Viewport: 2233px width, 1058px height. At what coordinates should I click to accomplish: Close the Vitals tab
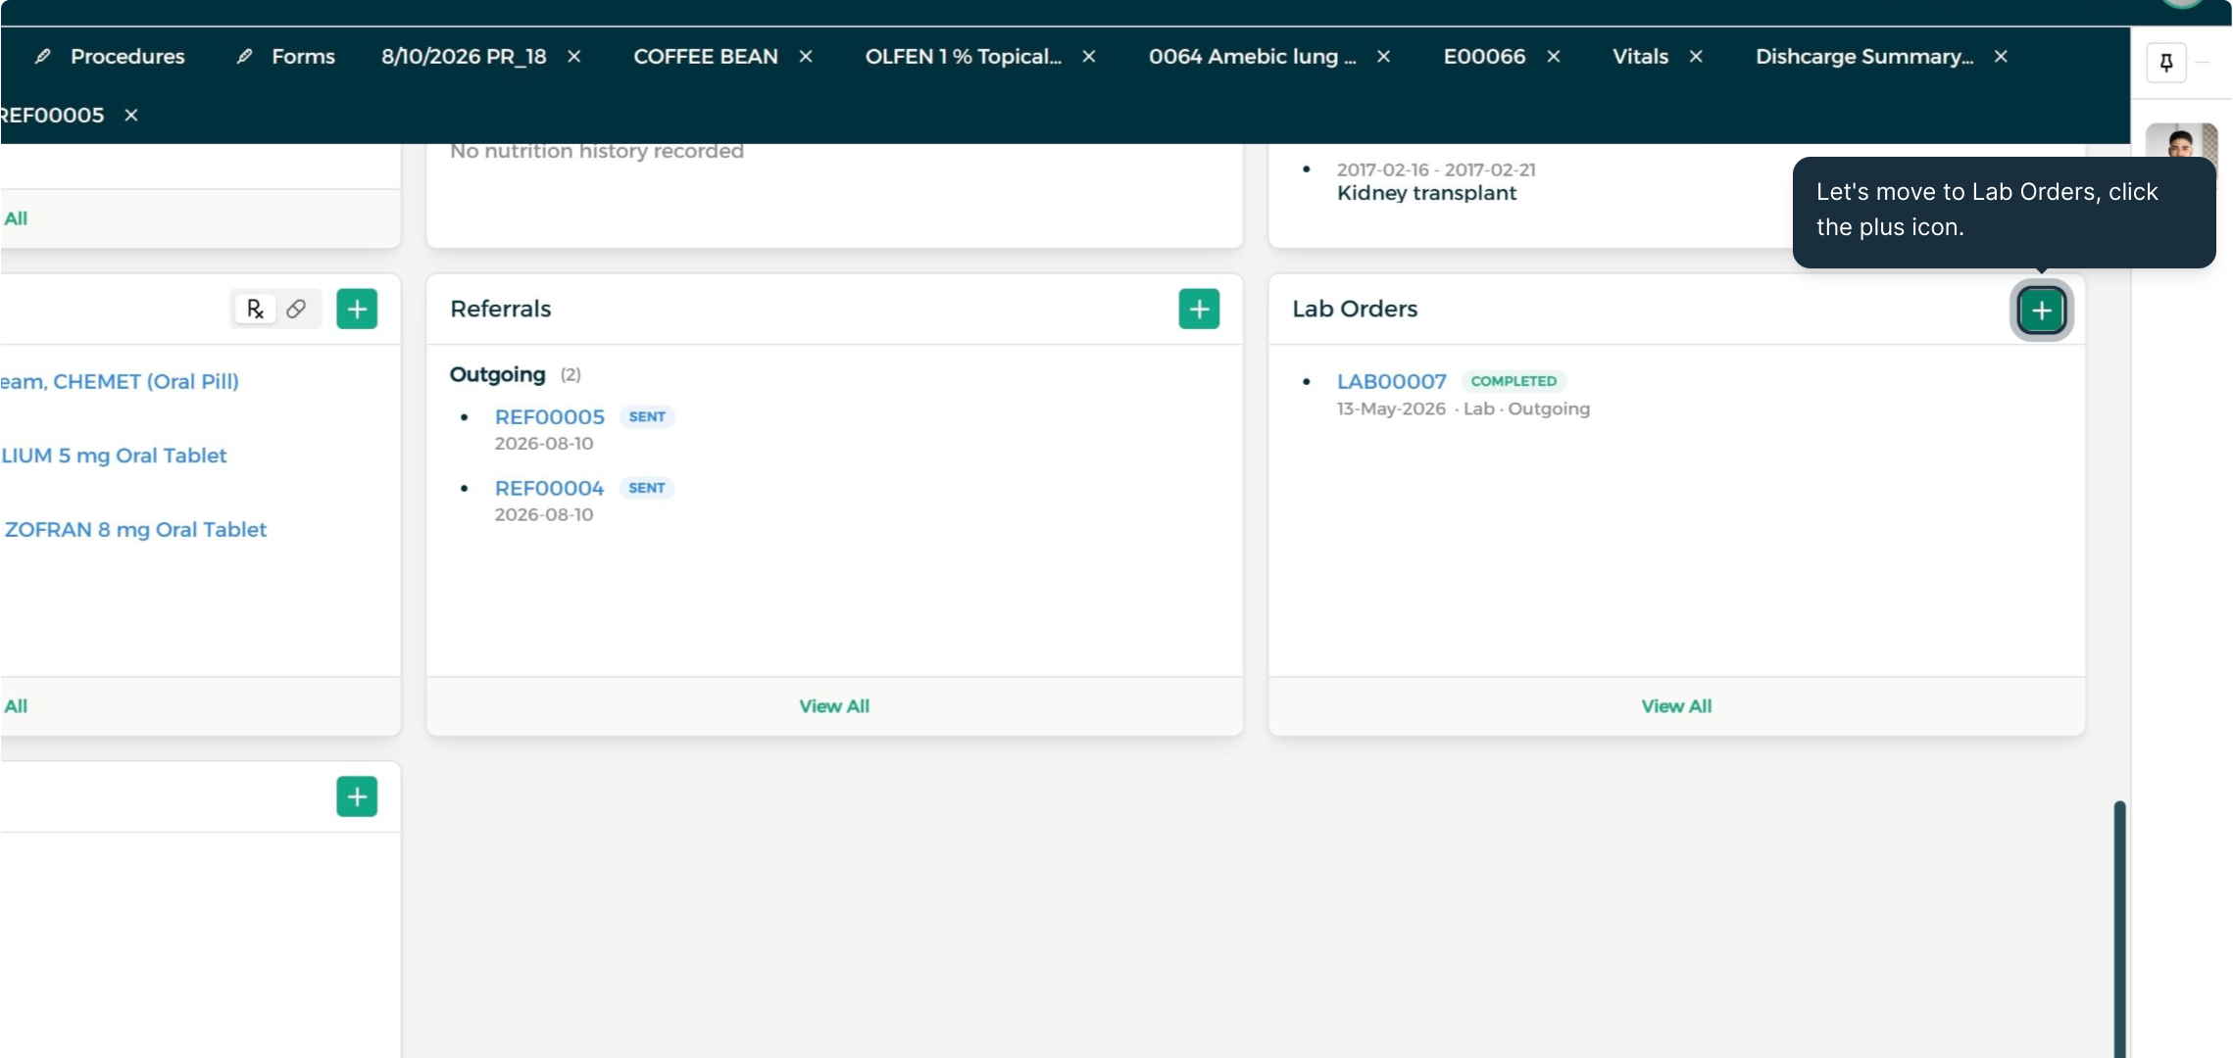coord(1696,57)
